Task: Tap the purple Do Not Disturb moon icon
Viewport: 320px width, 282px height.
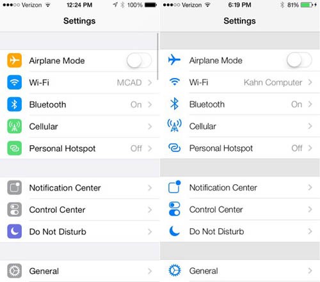Action: point(14,231)
